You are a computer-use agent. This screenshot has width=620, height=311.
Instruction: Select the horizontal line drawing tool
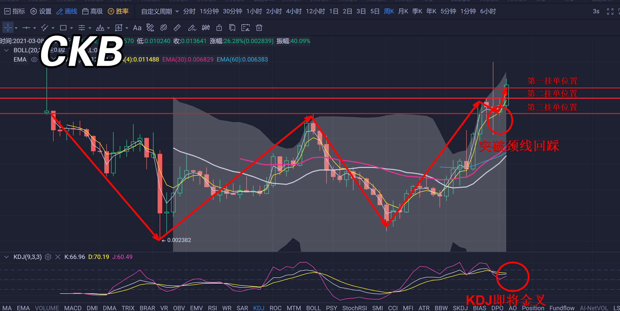pos(26,28)
